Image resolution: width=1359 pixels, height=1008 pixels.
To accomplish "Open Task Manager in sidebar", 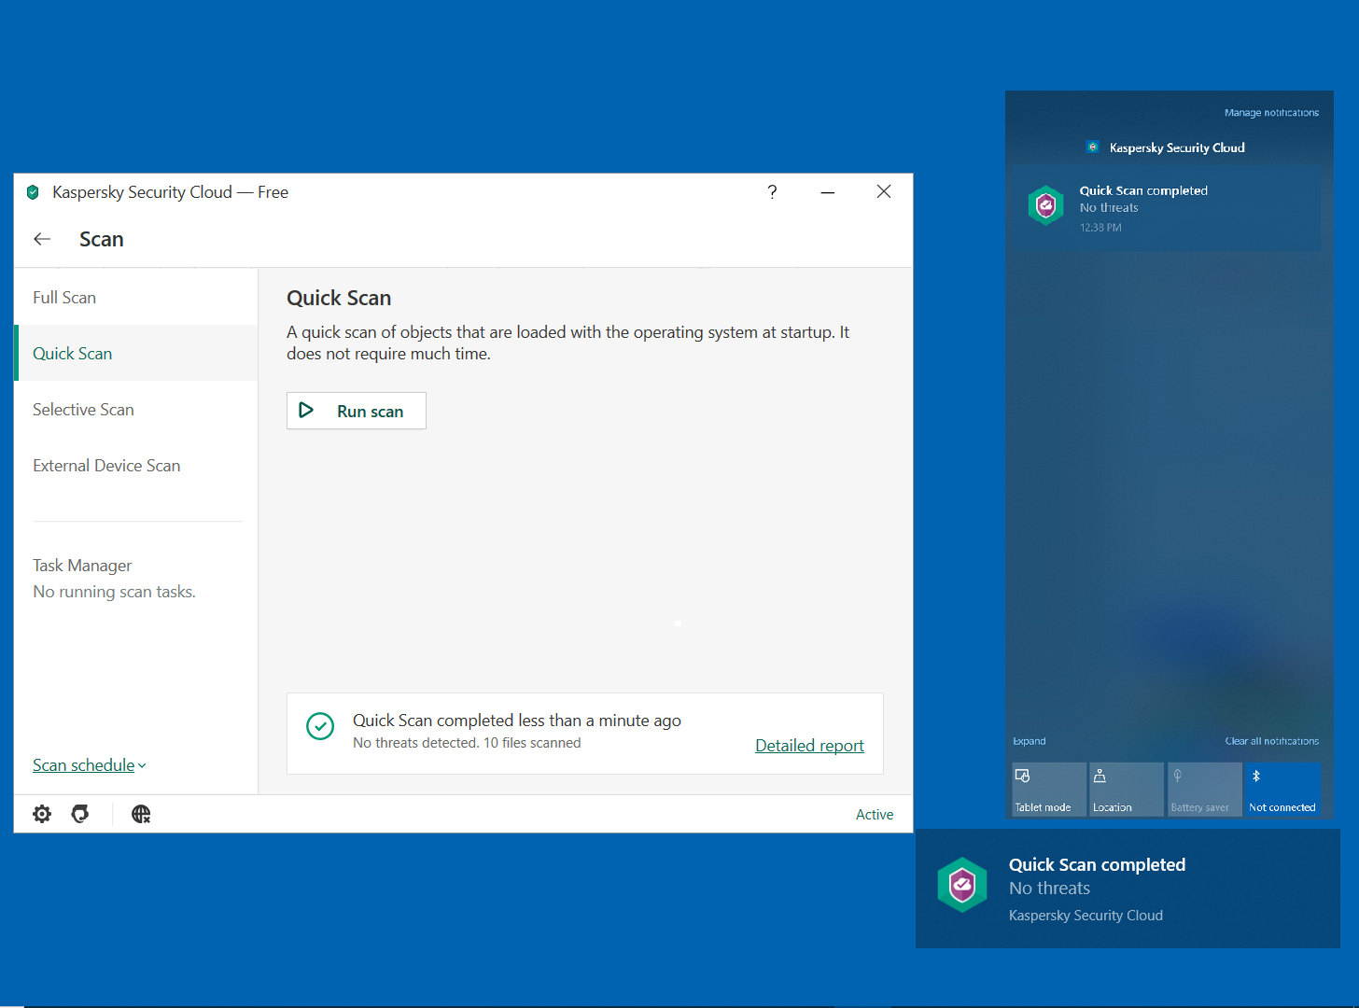I will pos(82,566).
